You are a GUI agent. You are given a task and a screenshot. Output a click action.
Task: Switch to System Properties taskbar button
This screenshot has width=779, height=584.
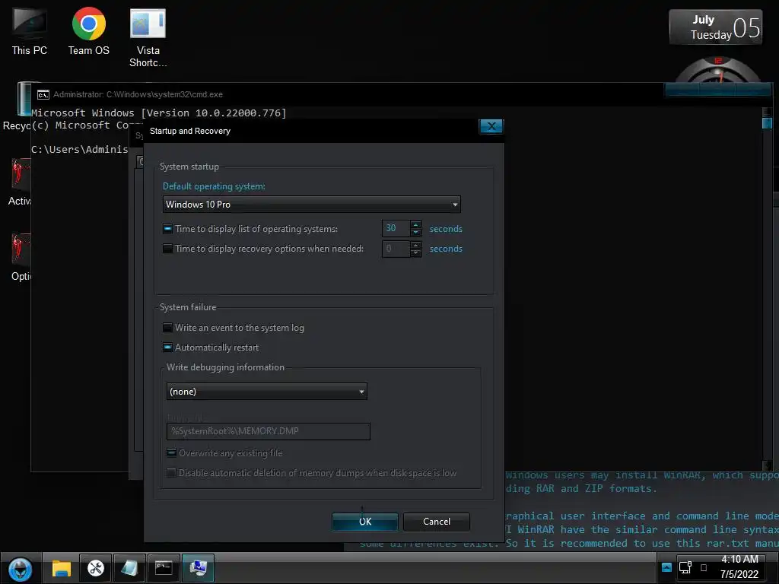[198, 568]
